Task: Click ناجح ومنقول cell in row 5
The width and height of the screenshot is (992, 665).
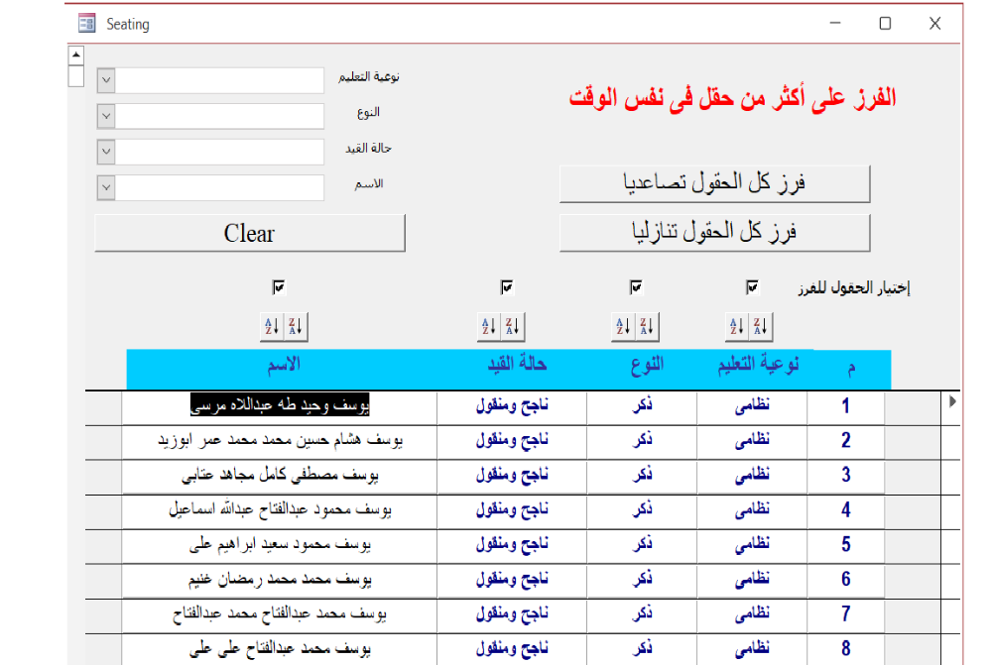Action: tap(512, 546)
